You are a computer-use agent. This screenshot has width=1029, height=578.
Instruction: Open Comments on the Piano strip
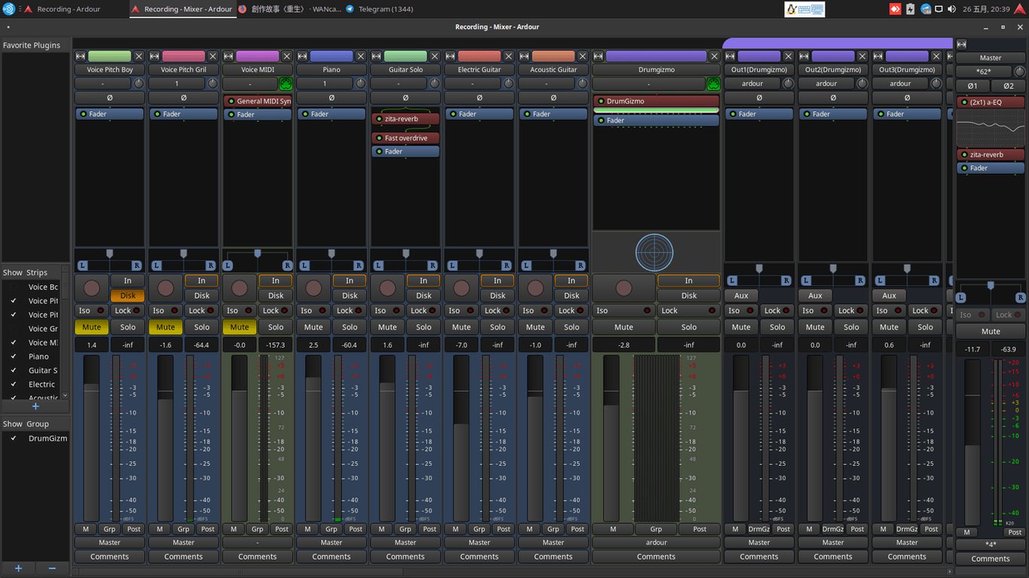click(x=331, y=557)
